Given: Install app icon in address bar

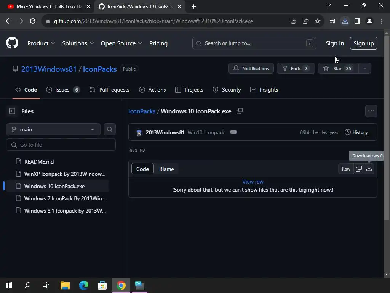Looking at the screenshot, I should click(293, 21).
